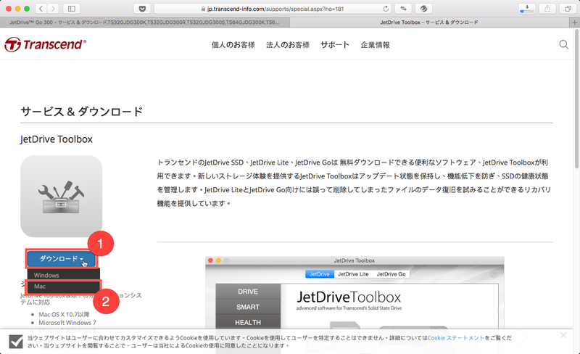Open 個人のお客様 navigation menu
Viewport: 580px width, 354px height.
coord(233,45)
